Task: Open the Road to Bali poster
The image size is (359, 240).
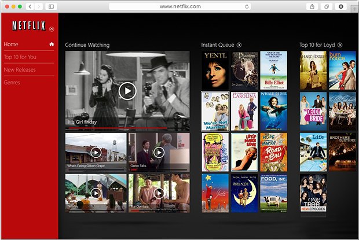Action: tap(274, 152)
